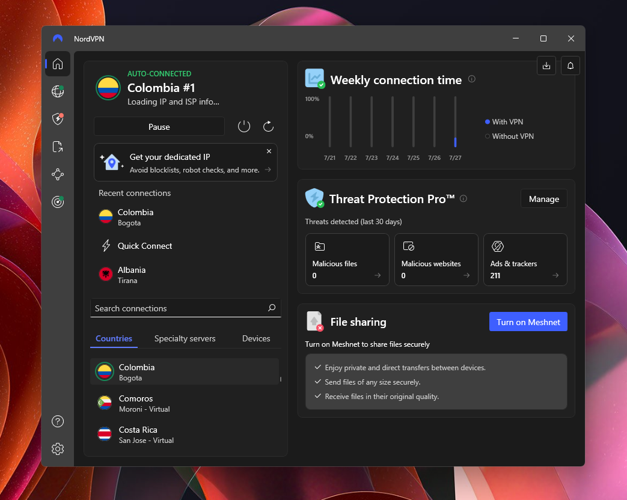Click info icon next to Threat Protection Pro
Viewport: 627px width, 500px height.
pyautogui.click(x=463, y=198)
